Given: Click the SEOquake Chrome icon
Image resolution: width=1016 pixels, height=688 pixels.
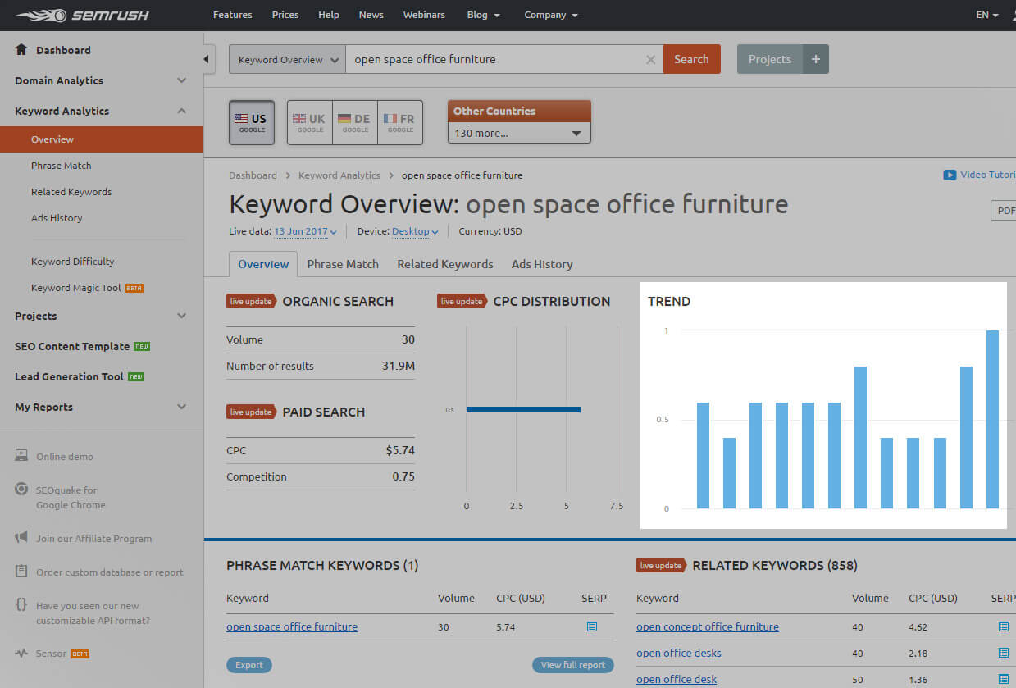Looking at the screenshot, I should pos(21,490).
